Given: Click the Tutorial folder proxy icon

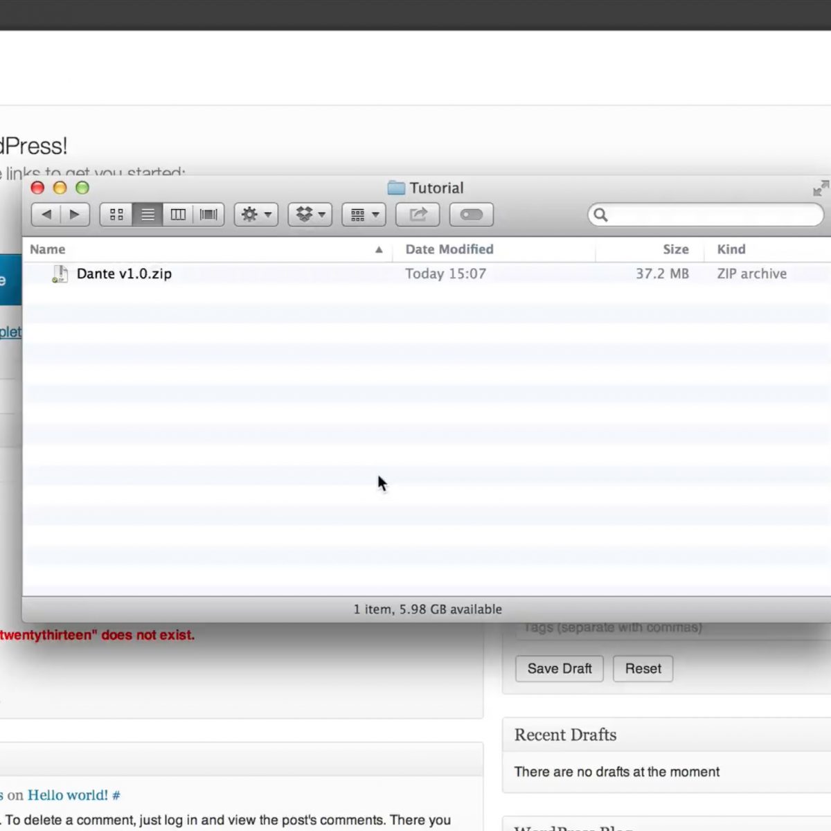Looking at the screenshot, I should pos(396,188).
